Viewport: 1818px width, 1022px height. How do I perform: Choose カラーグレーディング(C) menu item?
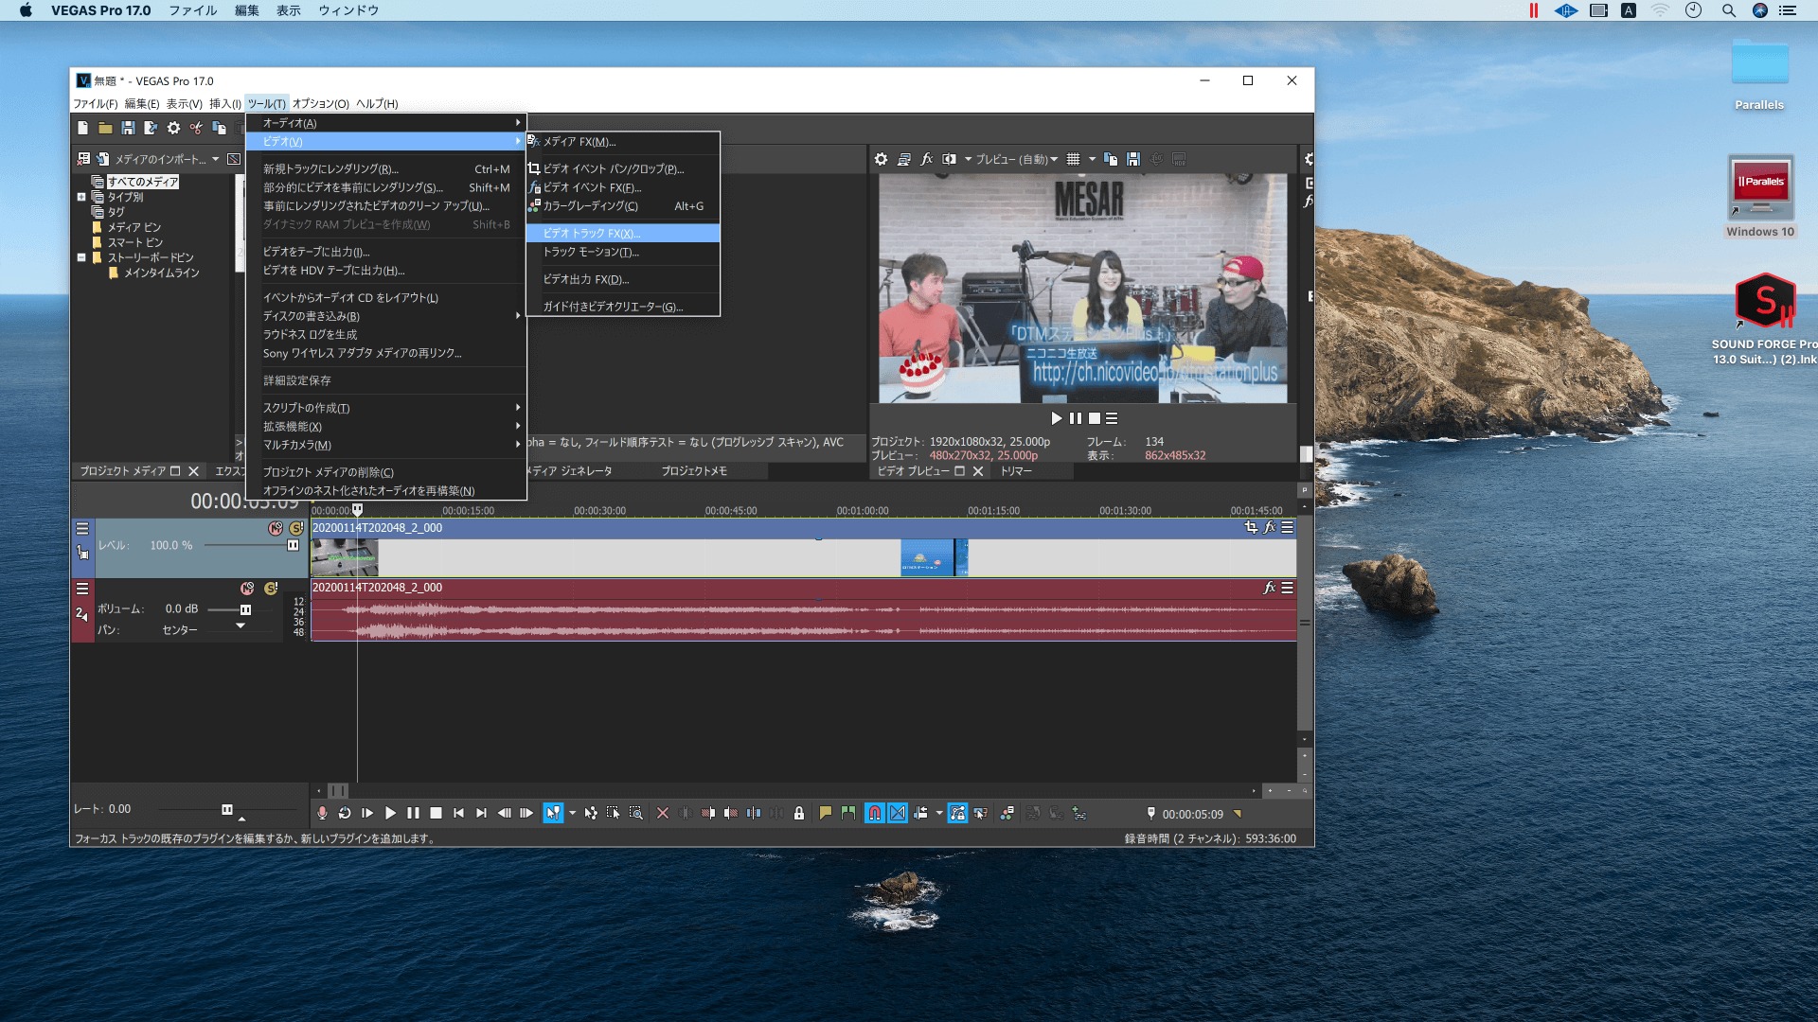[x=623, y=205]
